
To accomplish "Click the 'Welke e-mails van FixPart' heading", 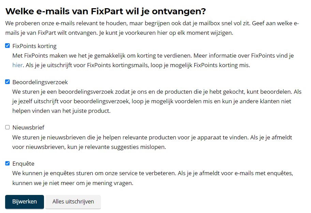I will 106,11.
